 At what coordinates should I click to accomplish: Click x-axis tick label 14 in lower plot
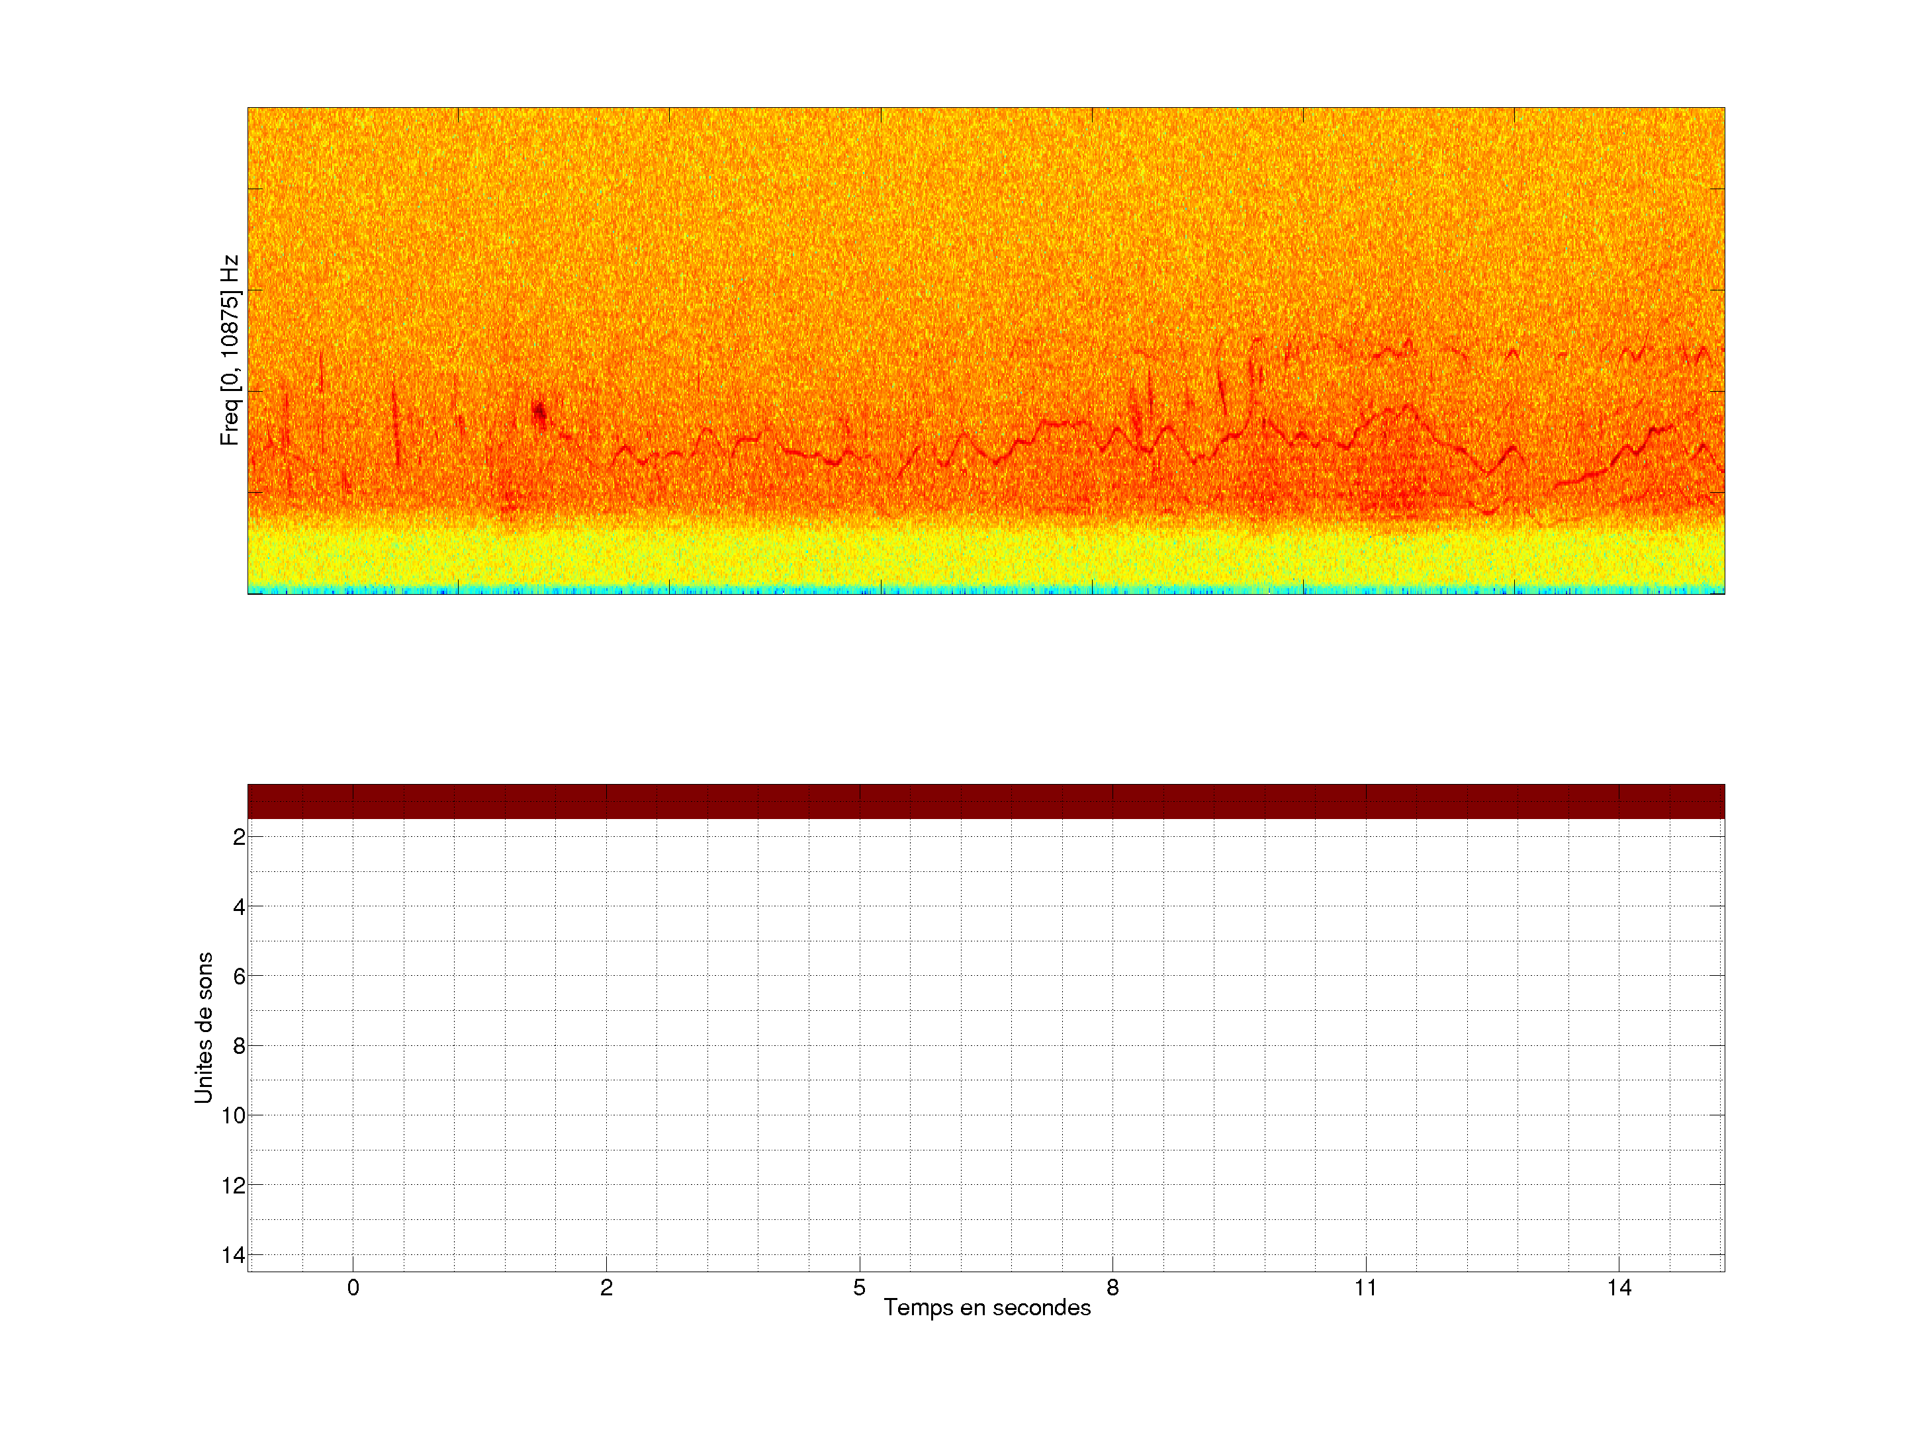1619,1287
